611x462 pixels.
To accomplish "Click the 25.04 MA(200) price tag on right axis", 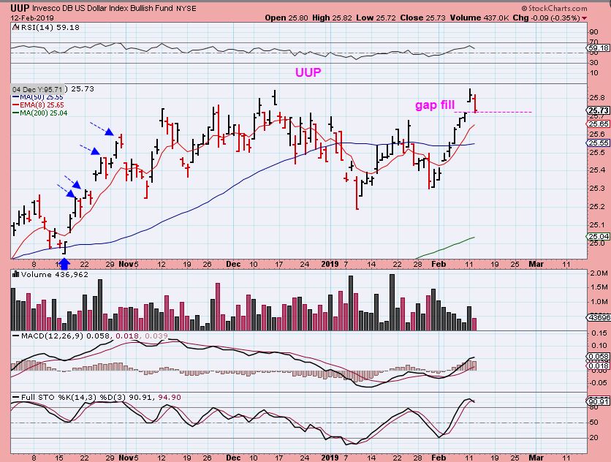I will pos(599,237).
